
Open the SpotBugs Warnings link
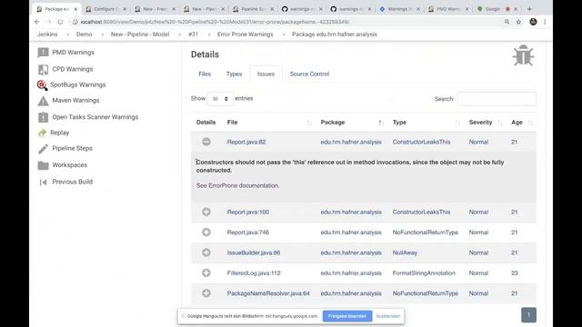[x=78, y=84]
